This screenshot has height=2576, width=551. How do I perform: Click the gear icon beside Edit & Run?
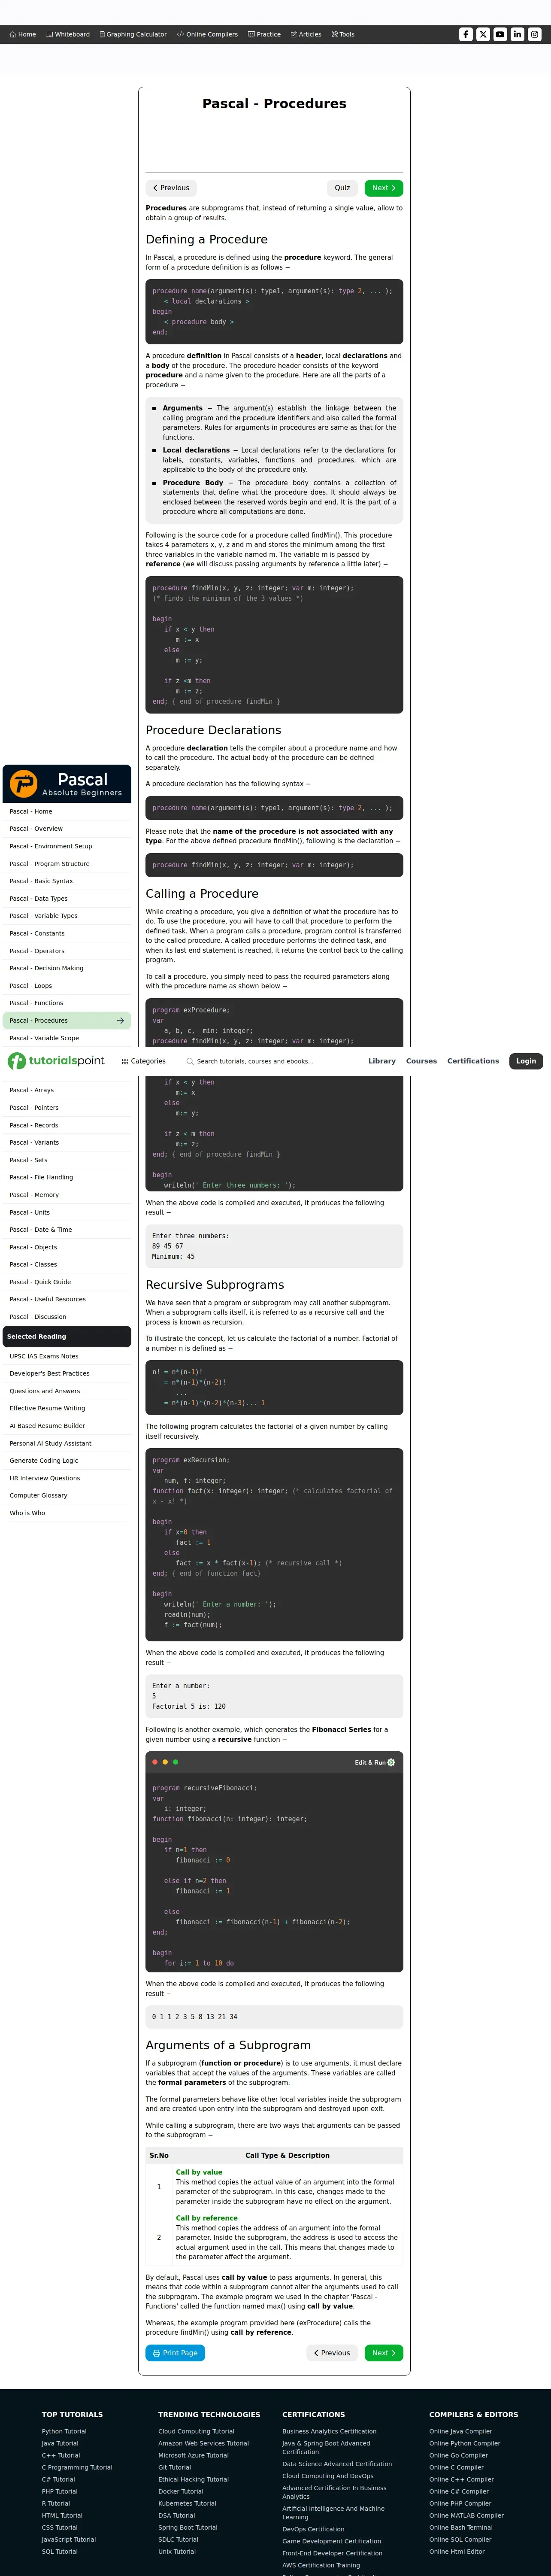[x=391, y=1762]
